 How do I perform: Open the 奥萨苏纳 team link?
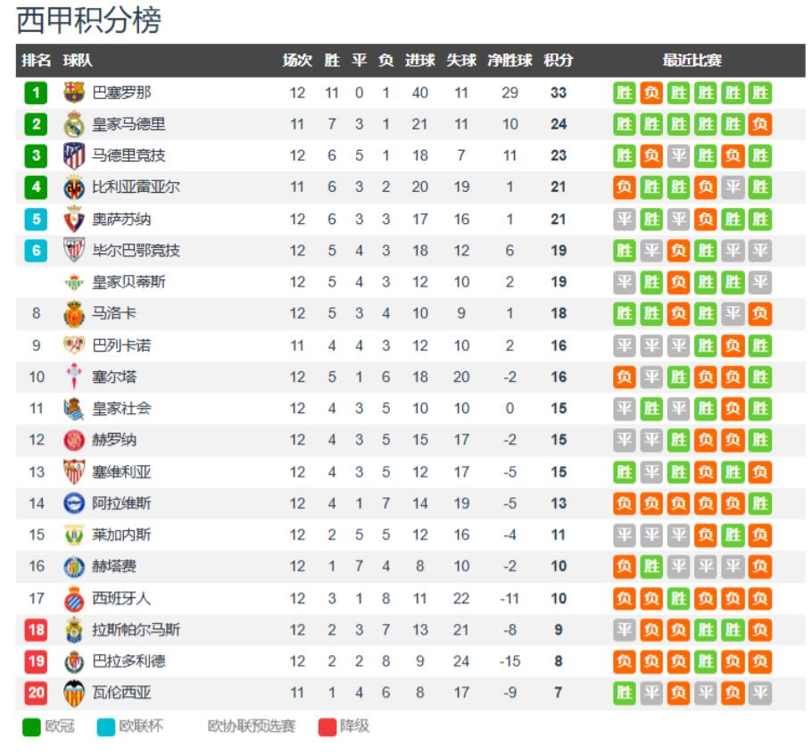click(x=121, y=220)
